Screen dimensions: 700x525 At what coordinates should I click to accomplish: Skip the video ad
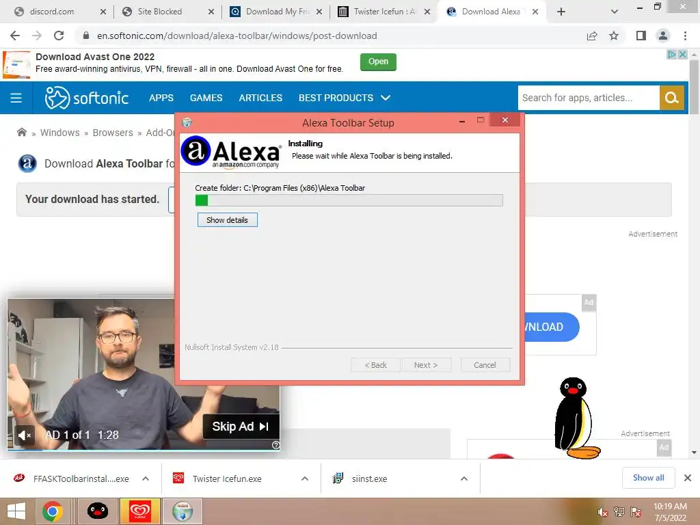[241, 427]
